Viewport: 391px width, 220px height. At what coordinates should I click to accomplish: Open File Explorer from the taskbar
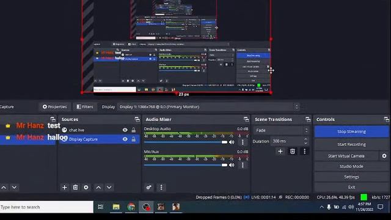(116, 207)
